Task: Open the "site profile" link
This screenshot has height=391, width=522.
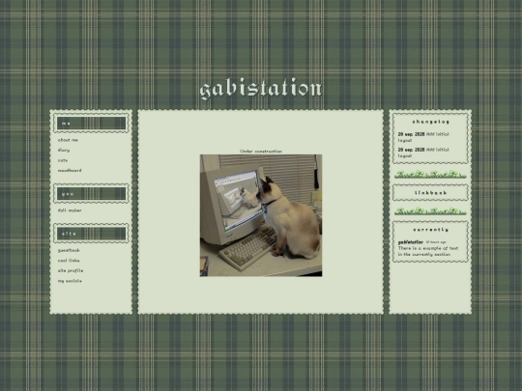Action: click(x=71, y=270)
